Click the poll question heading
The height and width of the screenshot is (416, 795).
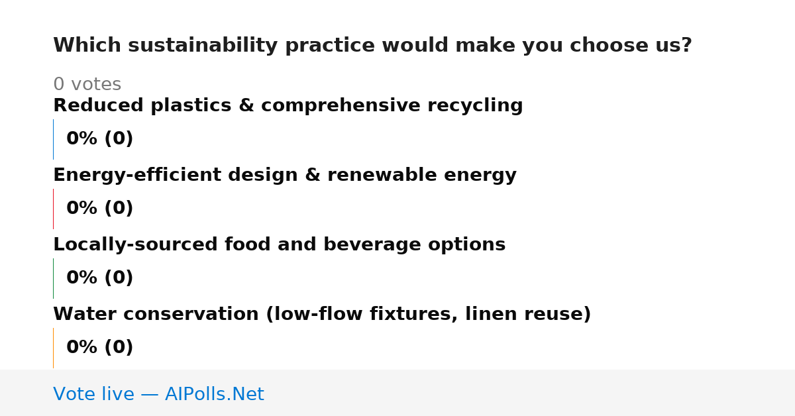point(372,46)
